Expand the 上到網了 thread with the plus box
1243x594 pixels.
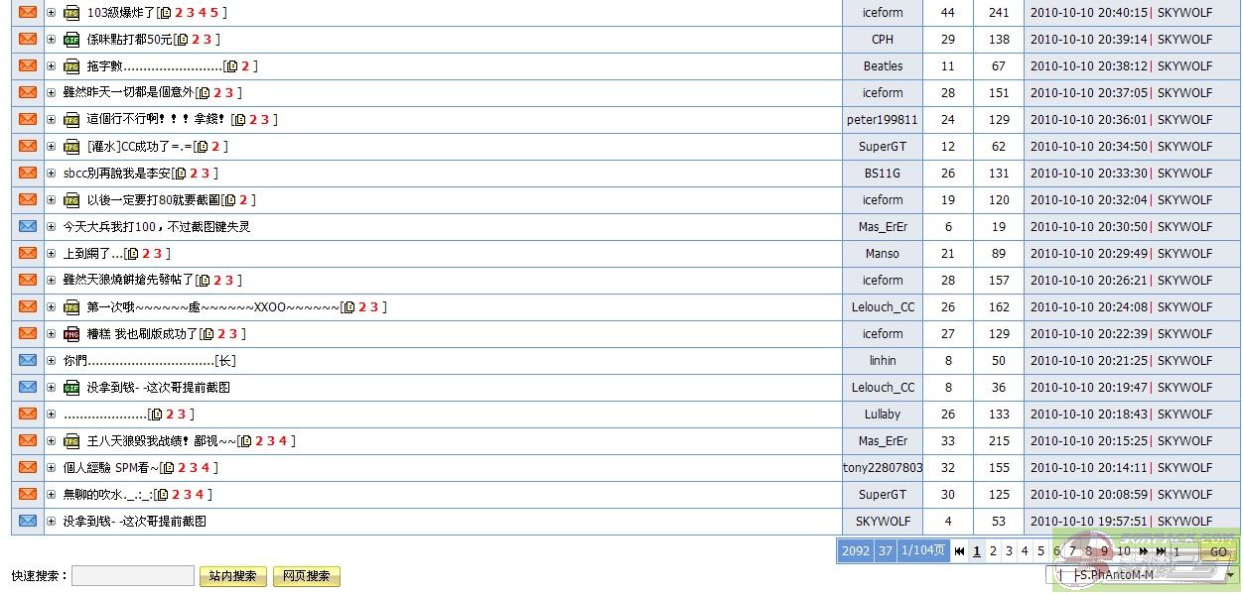click(52, 254)
